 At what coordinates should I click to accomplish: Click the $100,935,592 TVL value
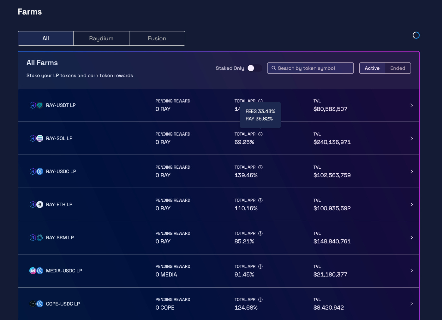[332, 208]
